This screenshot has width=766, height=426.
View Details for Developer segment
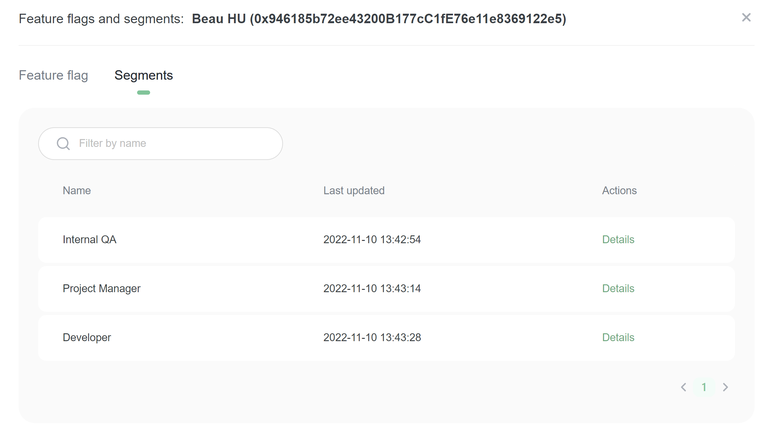click(x=618, y=338)
